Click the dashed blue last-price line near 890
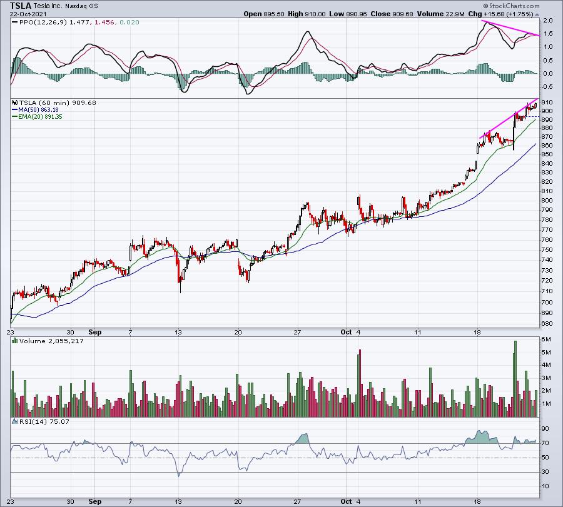The image size is (563, 507). tap(534, 116)
